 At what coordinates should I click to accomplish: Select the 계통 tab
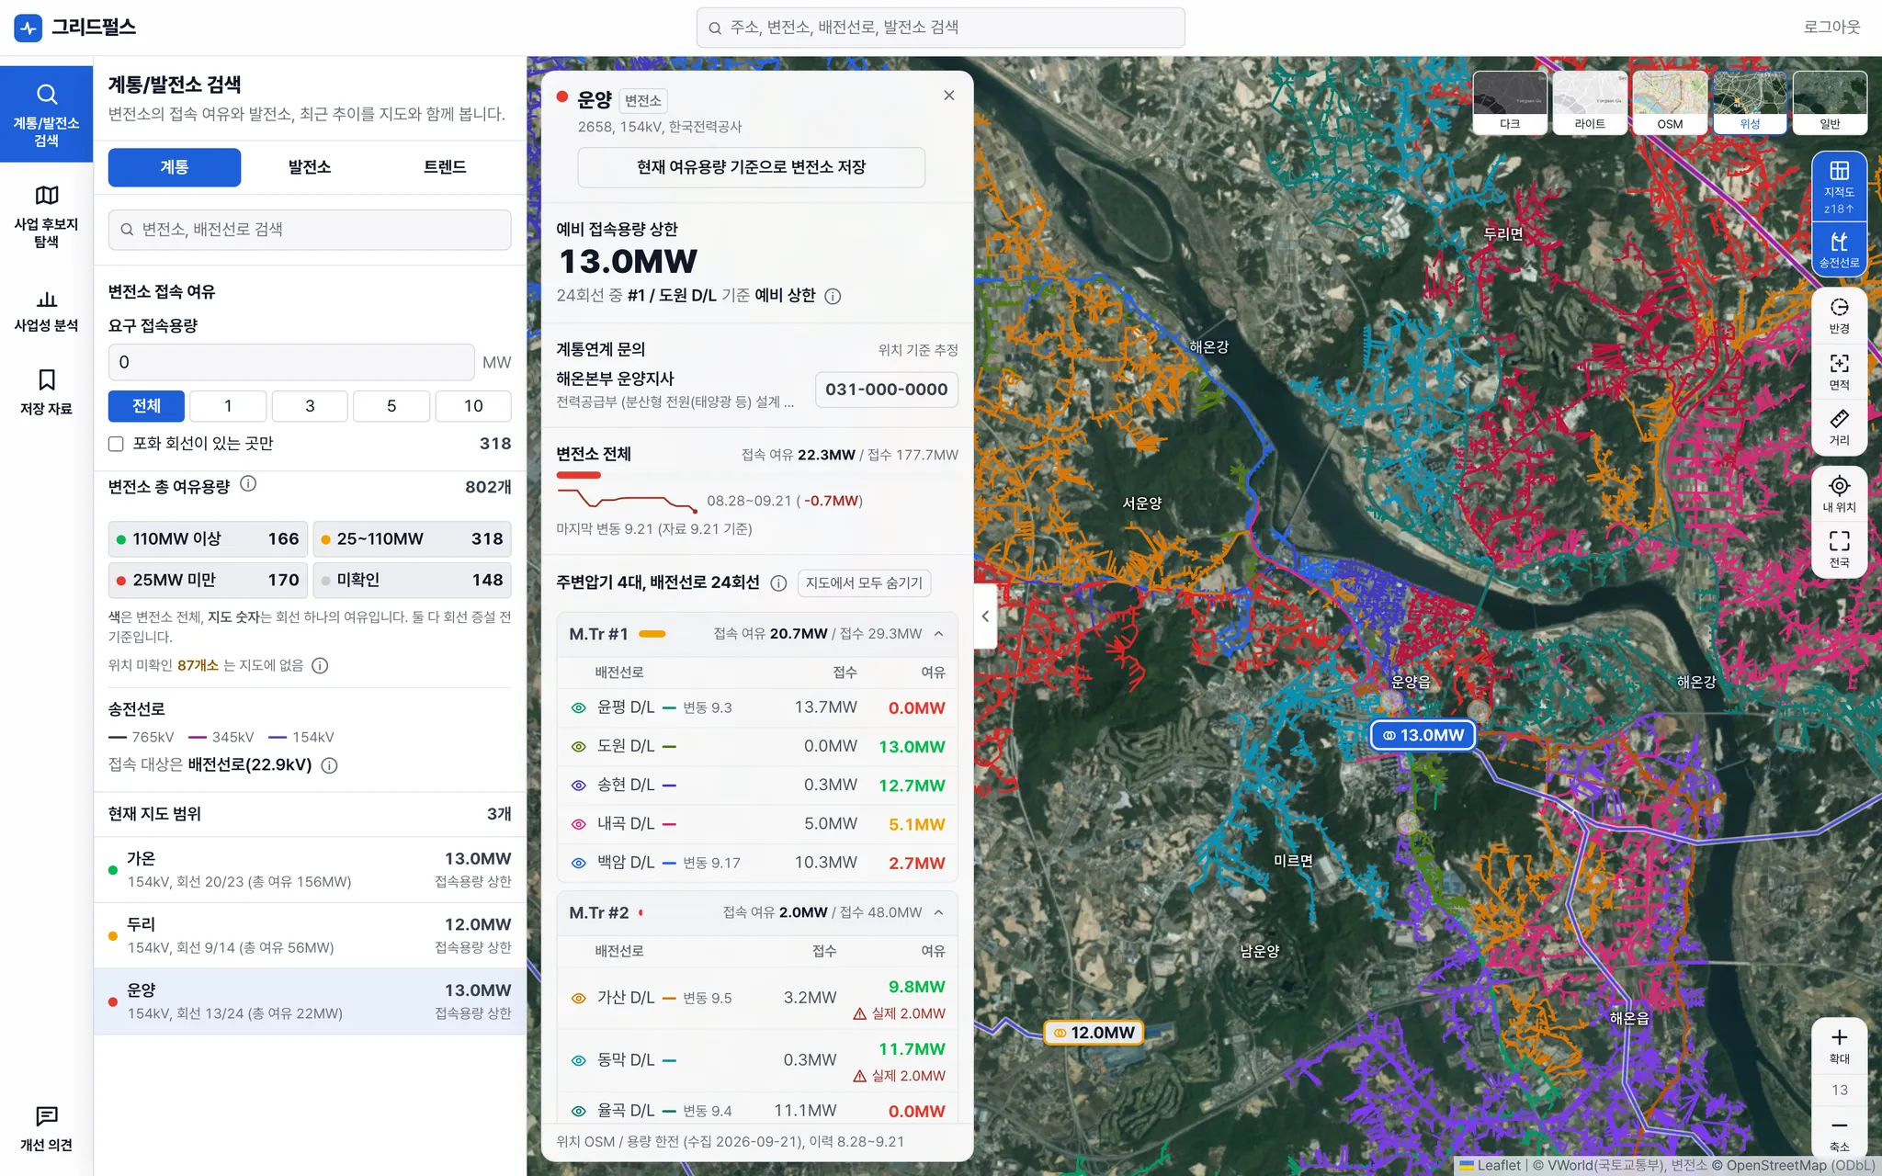[175, 167]
